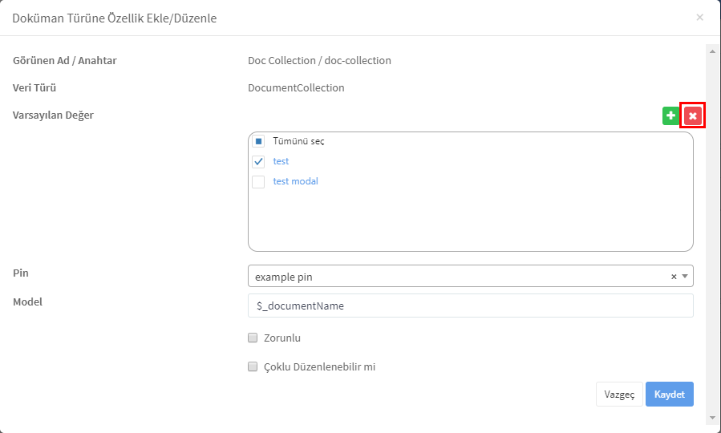Click the Tümünü seç label
The height and width of the screenshot is (433, 721).
[x=298, y=141]
